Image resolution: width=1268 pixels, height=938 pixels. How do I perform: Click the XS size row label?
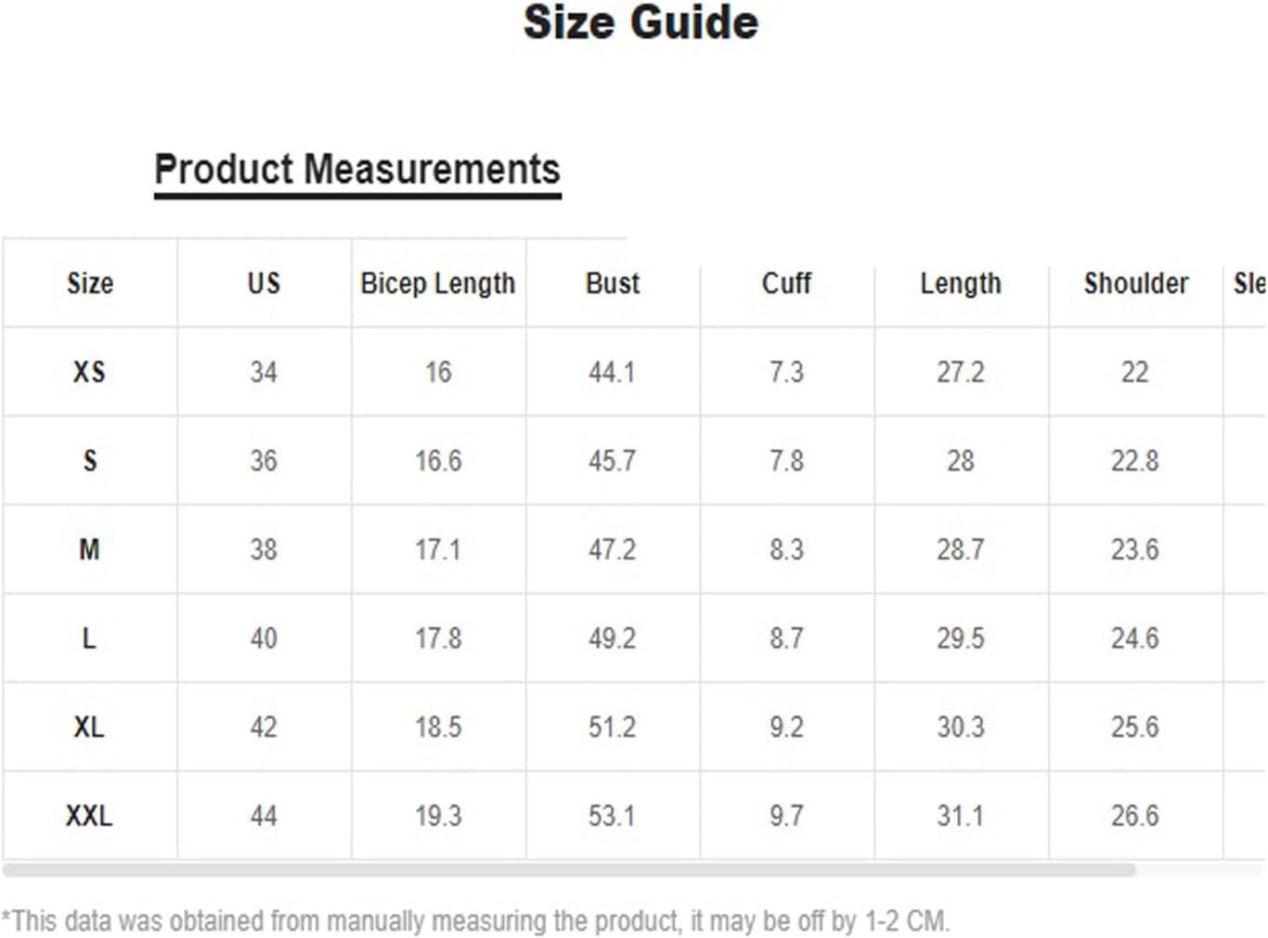(89, 372)
